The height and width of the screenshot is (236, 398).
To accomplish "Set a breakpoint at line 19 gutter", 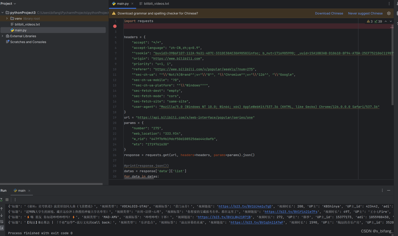I will (x=115, y=117).
